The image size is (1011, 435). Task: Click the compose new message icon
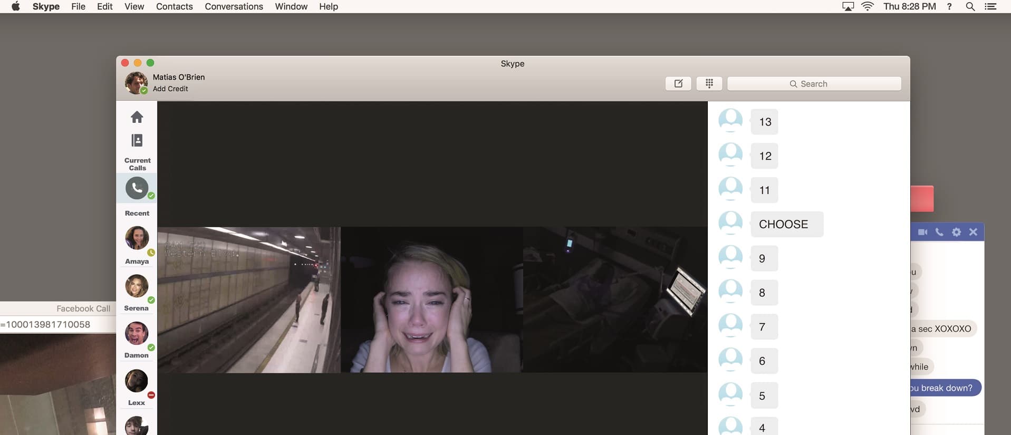coord(678,84)
